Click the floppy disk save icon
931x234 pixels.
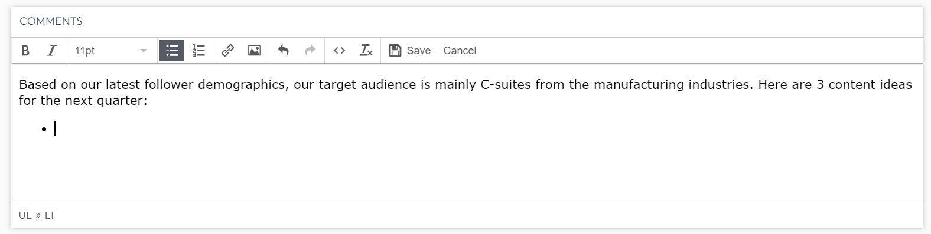point(395,51)
